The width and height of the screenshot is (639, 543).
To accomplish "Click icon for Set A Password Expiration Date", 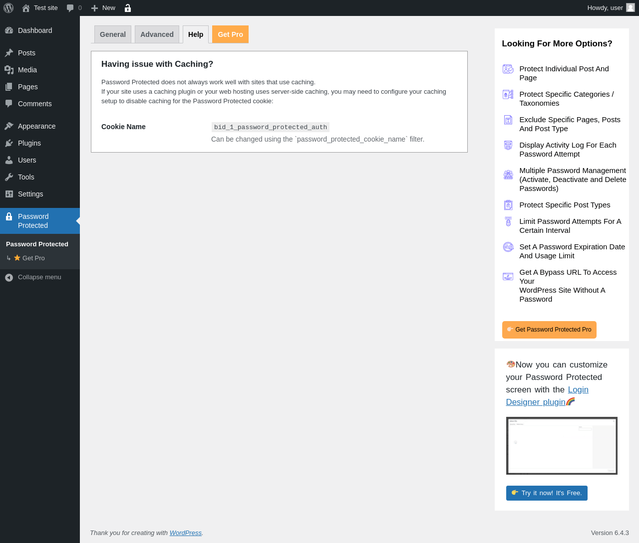I will [508, 247].
